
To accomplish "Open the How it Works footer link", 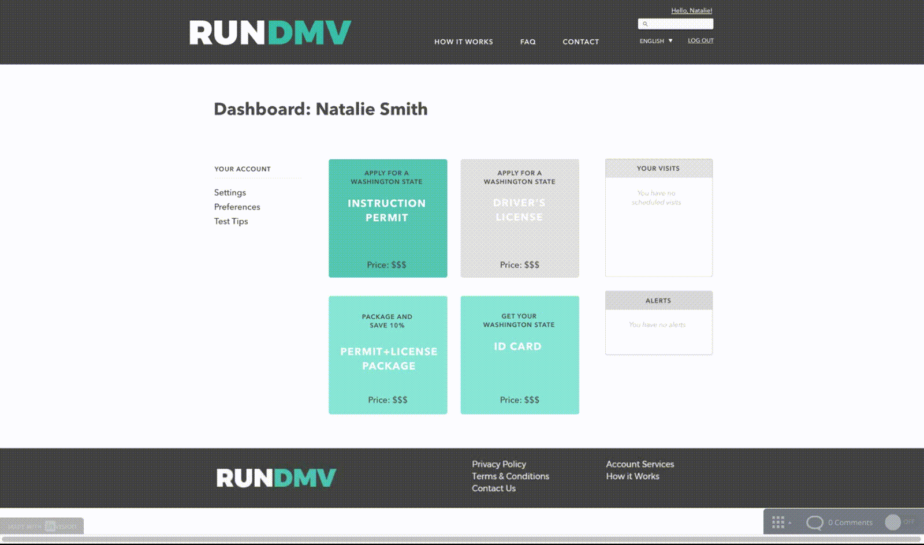I will pos(632,476).
